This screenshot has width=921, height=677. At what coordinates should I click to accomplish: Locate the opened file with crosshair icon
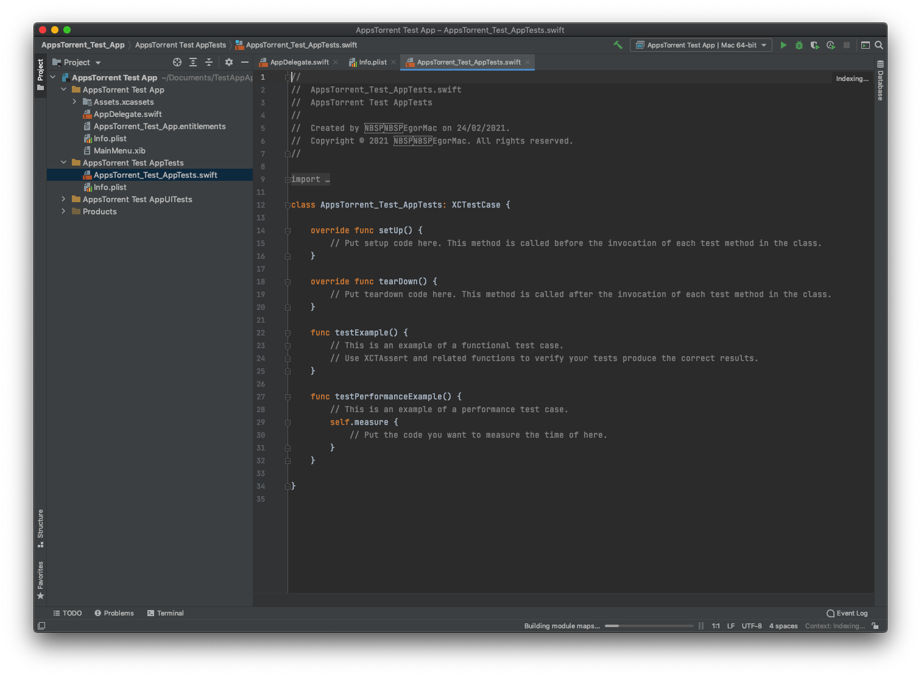point(177,62)
